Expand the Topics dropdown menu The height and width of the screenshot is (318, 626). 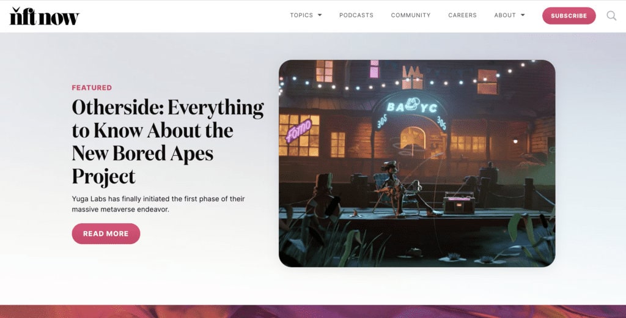306,15
